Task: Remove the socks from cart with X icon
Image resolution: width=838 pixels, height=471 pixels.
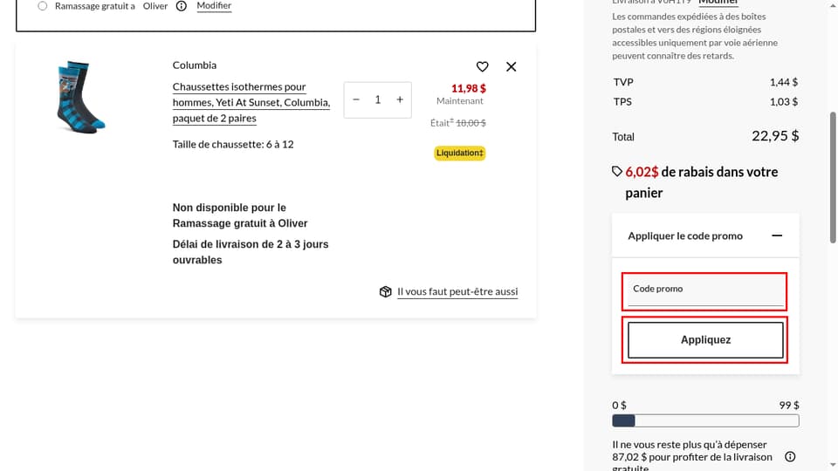Action: click(x=512, y=67)
